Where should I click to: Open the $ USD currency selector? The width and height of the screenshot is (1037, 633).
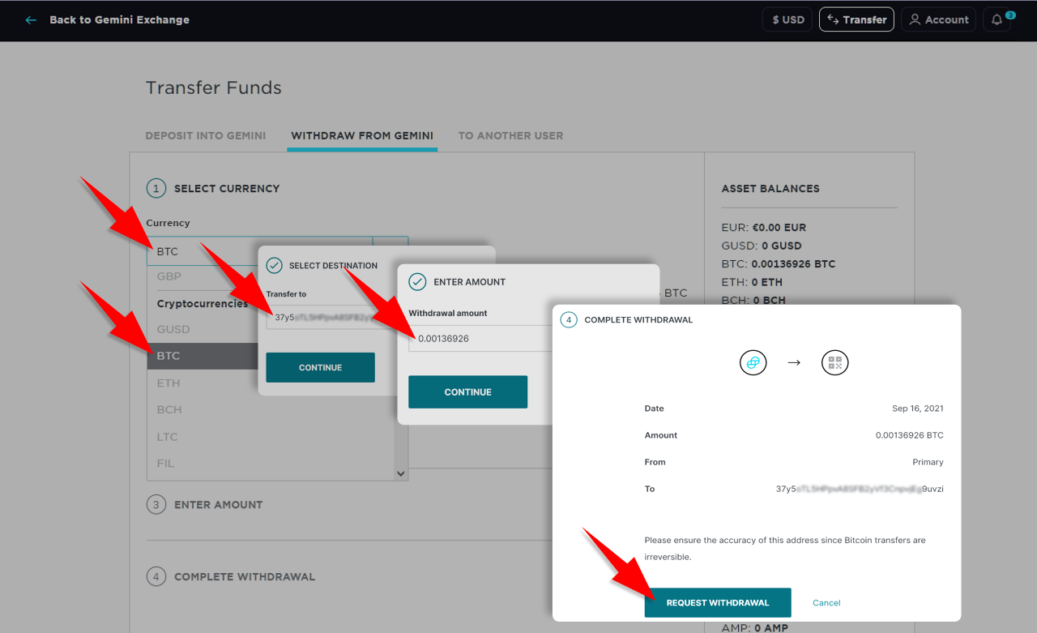pyautogui.click(x=787, y=19)
